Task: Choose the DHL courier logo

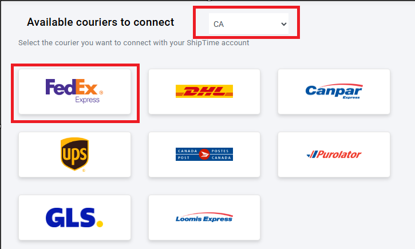Action: point(204,91)
